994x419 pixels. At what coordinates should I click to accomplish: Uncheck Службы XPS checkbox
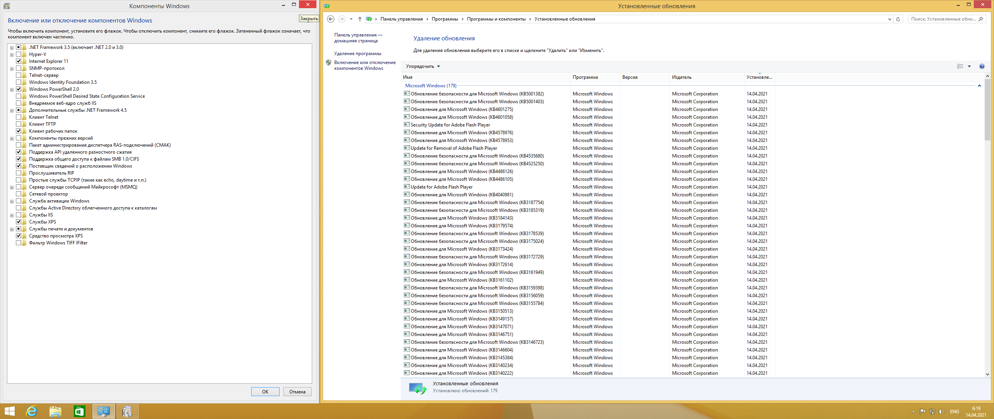(x=18, y=222)
